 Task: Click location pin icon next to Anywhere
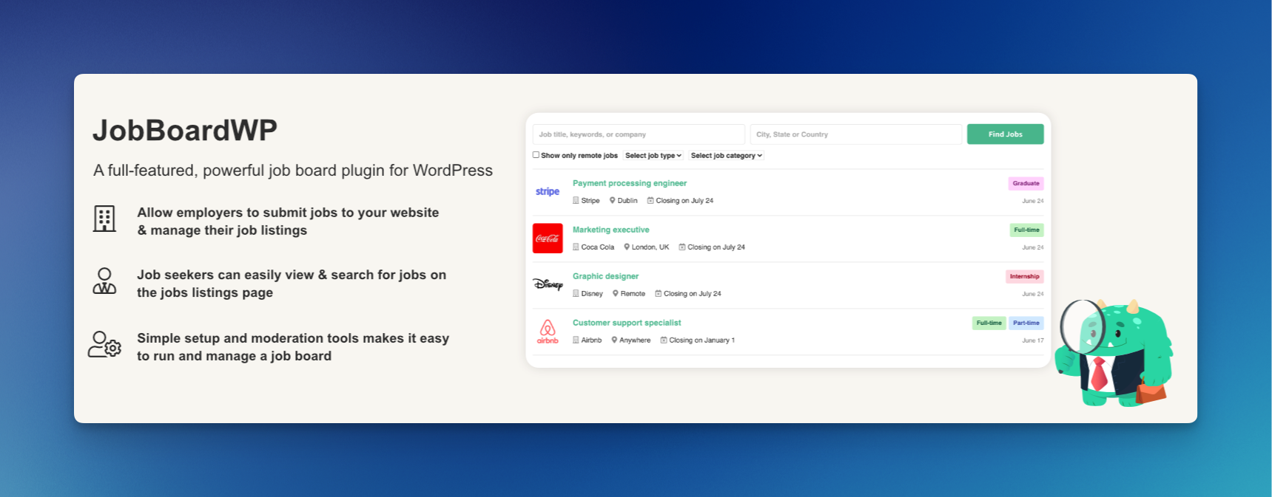[614, 340]
